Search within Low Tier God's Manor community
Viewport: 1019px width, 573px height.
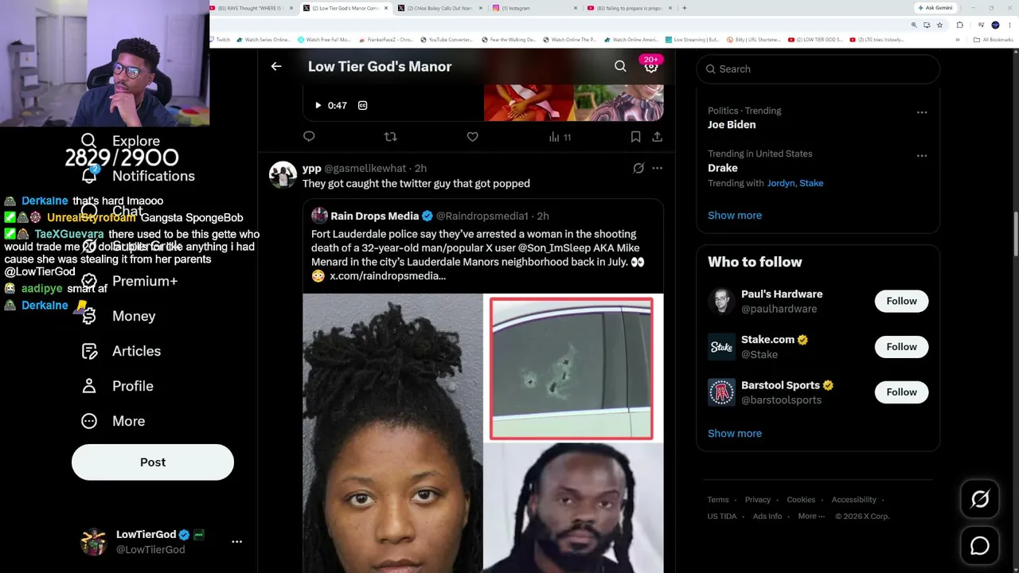(x=620, y=67)
